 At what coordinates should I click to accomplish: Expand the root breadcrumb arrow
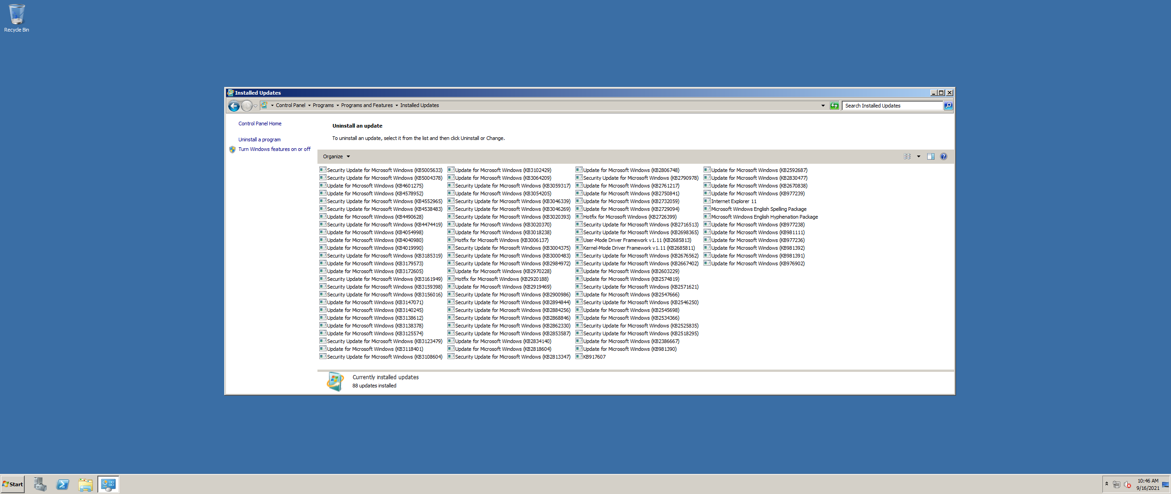pos(272,106)
